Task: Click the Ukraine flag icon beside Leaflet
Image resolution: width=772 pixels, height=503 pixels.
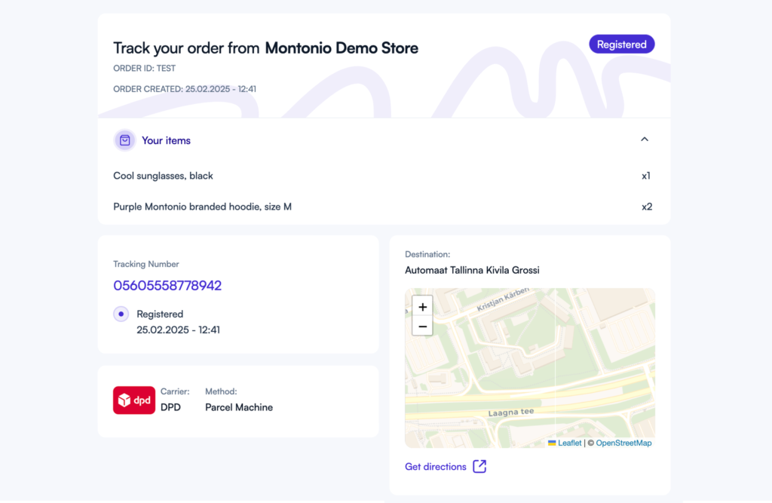Action: [x=552, y=443]
